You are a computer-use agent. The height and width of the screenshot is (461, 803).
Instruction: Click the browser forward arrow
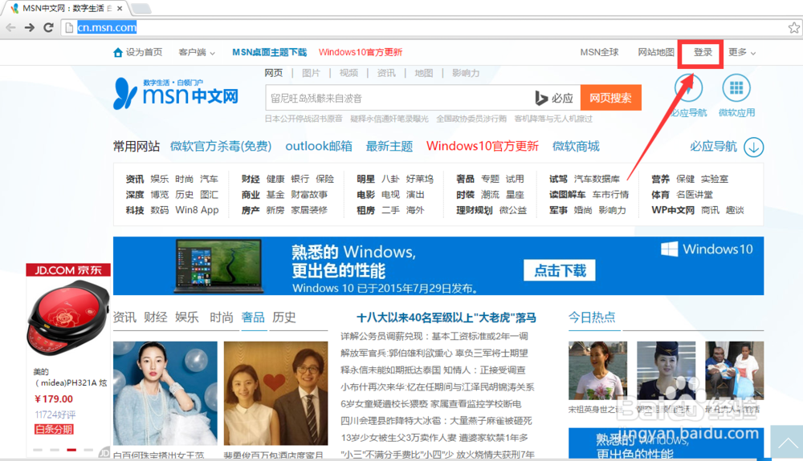coord(30,27)
